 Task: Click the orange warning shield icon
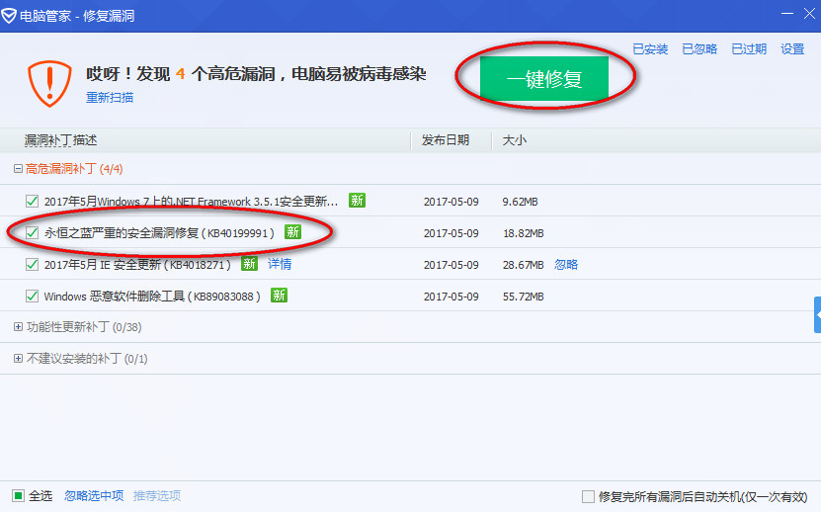49,84
